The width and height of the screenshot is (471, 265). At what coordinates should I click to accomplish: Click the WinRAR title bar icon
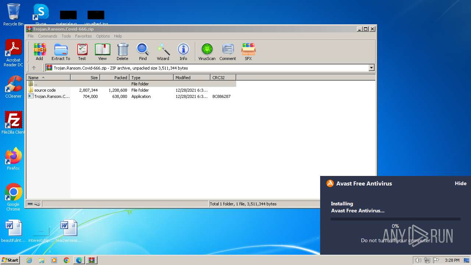coord(29,29)
